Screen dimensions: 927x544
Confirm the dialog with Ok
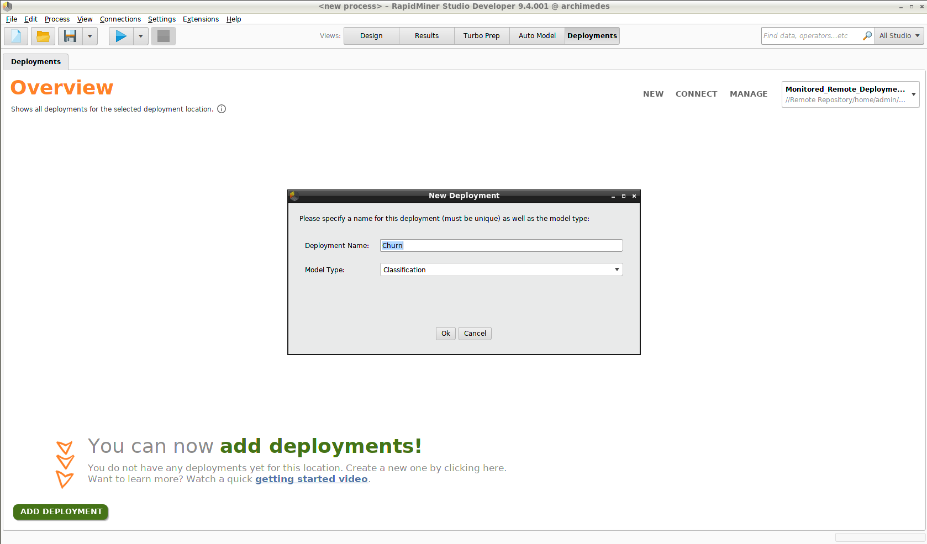click(x=446, y=334)
